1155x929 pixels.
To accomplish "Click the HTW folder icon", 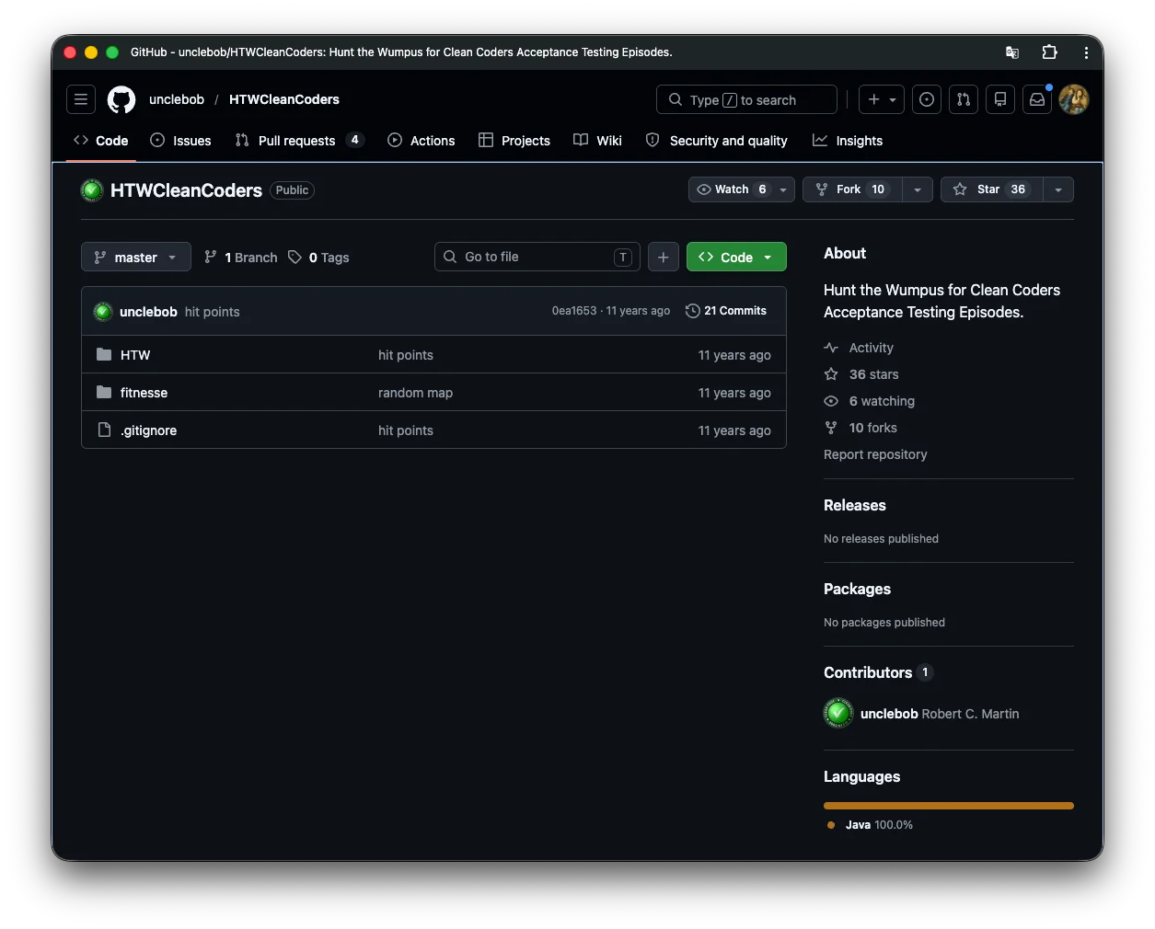I will pos(104,355).
